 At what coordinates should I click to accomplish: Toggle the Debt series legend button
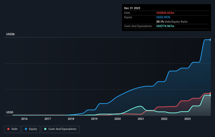click(12, 129)
